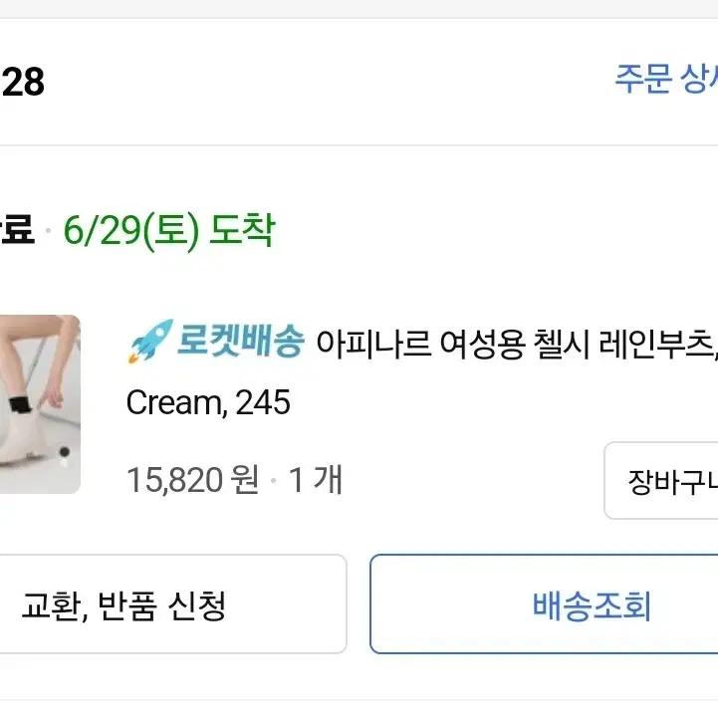The image size is (718, 718).
Task: Open the 아피나르 여성용 첼시 레인부츠 product title
Action: pyautogui.click(x=517, y=343)
